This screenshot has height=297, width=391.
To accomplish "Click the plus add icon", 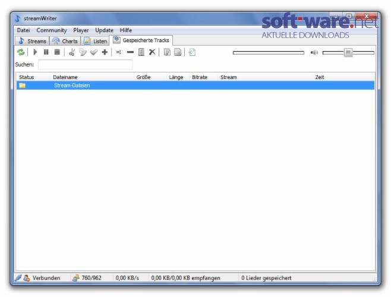I will pos(105,52).
